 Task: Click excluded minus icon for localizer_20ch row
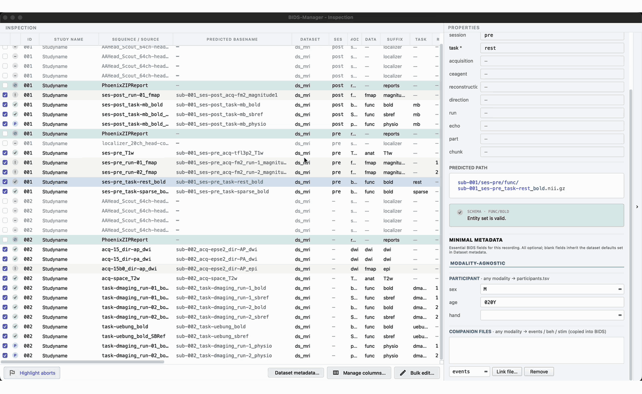pos(15,143)
